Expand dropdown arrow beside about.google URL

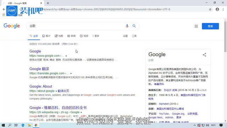pyautogui.click(x=56, y=91)
